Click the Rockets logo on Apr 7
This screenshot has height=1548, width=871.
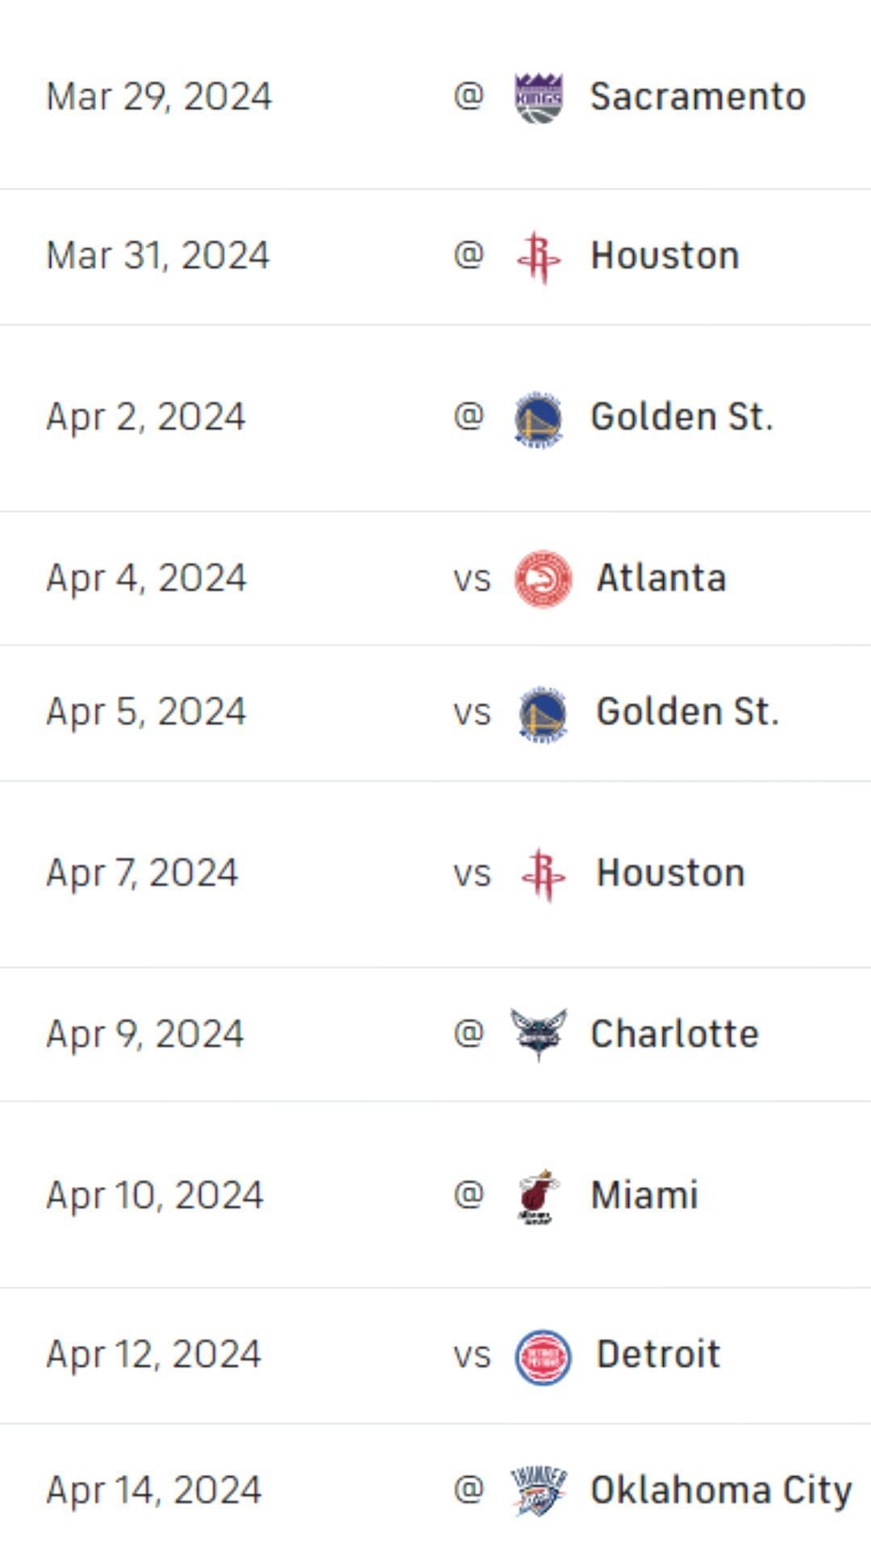click(x=543, y=875)
